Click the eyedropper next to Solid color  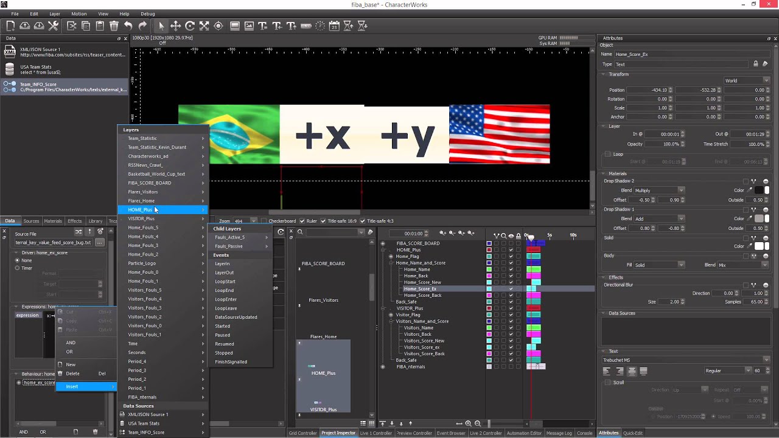(x=750, y=246)
